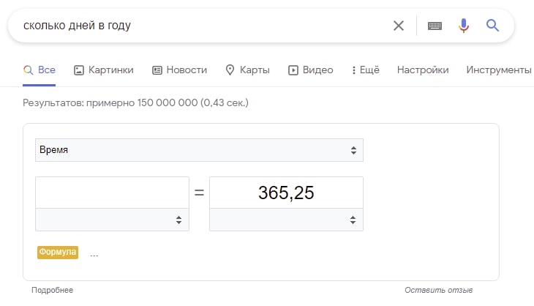
Task: Click the Карты tab map pin icon
Action: coord(230,70)
